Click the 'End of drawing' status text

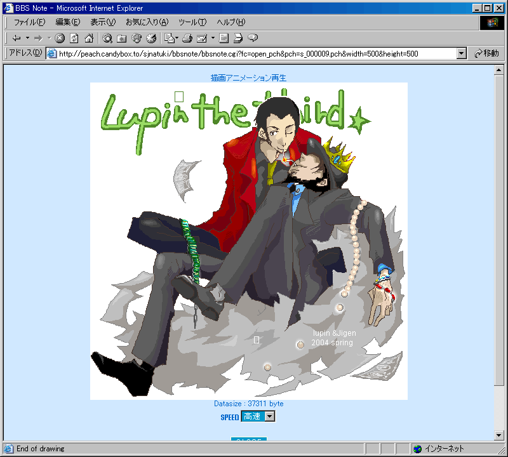[41, 449]
